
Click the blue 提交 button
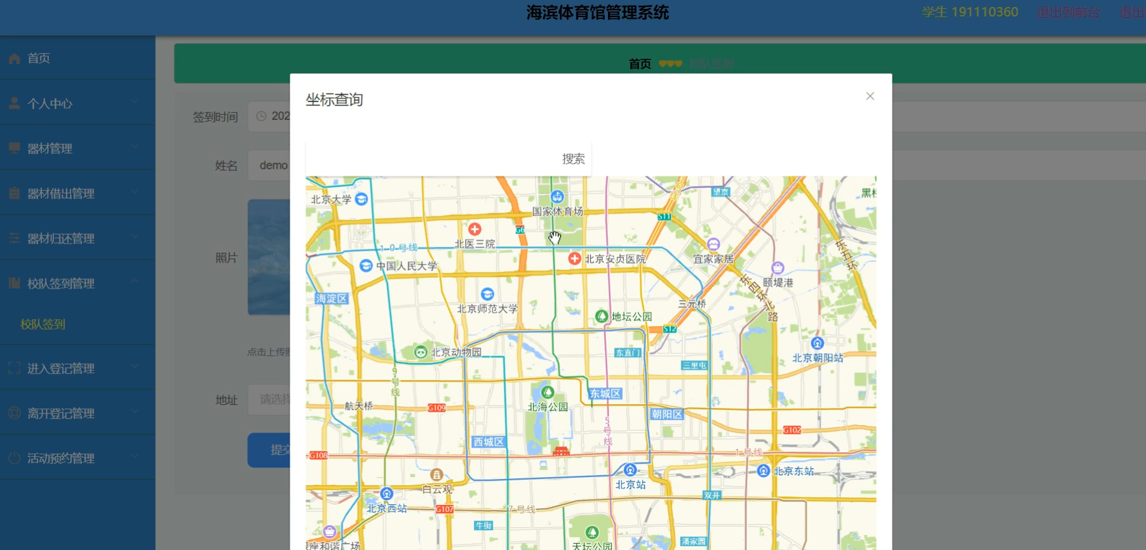269,450
